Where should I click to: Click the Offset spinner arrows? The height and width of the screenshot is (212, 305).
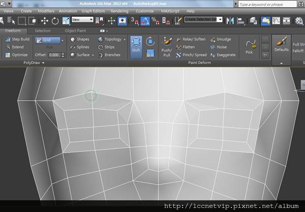point(63,55)
